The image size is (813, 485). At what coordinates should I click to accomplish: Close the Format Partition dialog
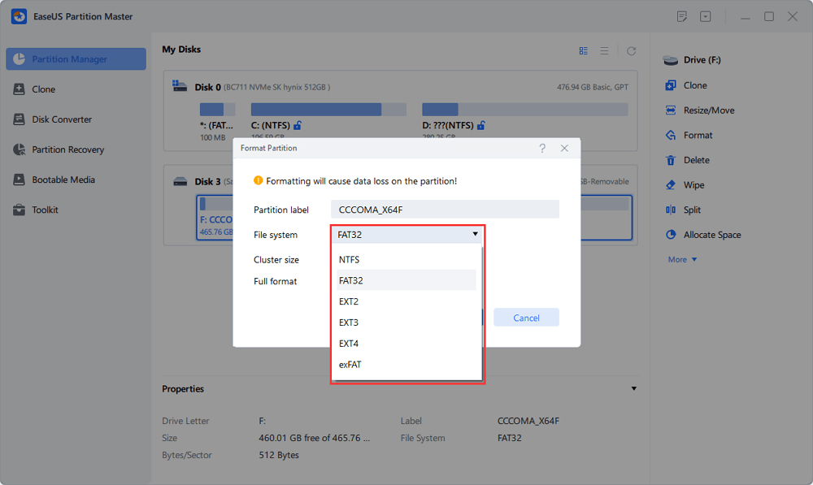(x=564, y=148)
